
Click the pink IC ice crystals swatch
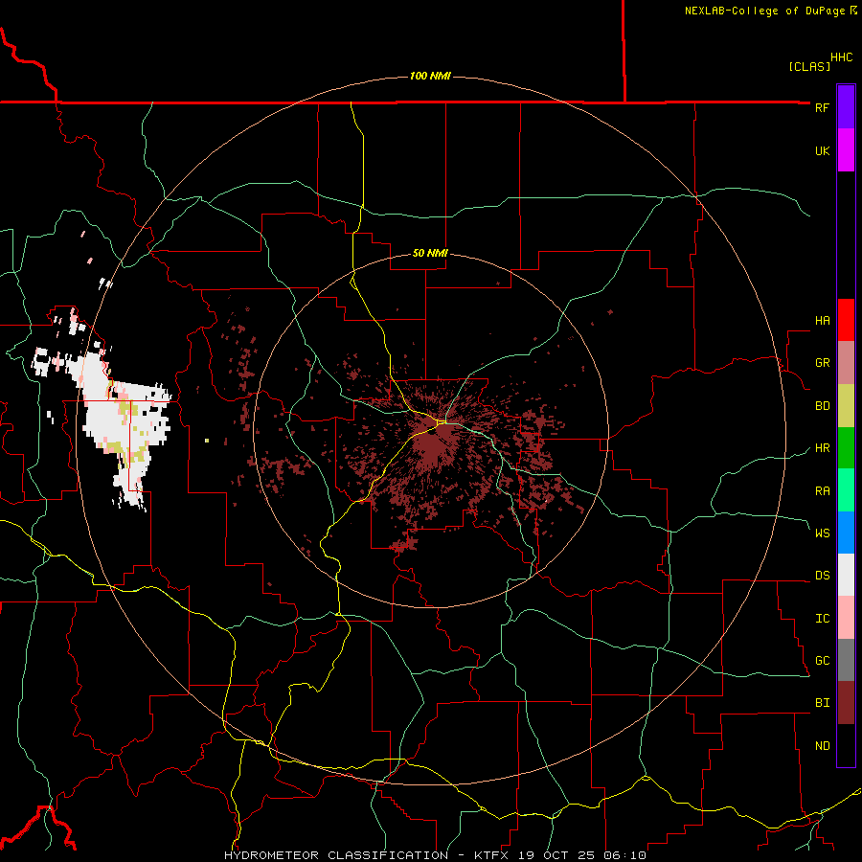846,618
